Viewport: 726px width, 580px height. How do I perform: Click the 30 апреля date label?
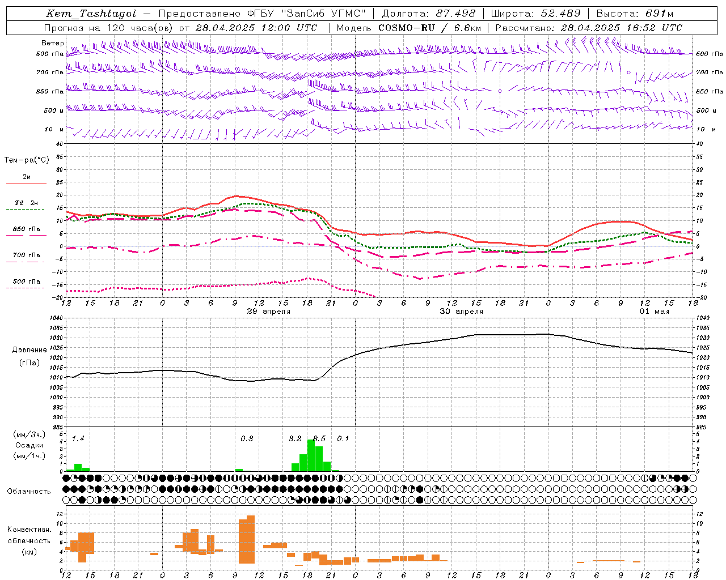(x=462, y=312)
